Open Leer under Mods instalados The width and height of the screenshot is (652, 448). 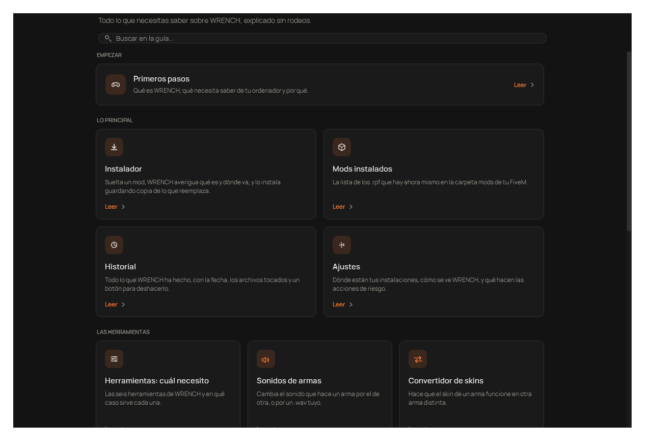click(x=343, y=207)
